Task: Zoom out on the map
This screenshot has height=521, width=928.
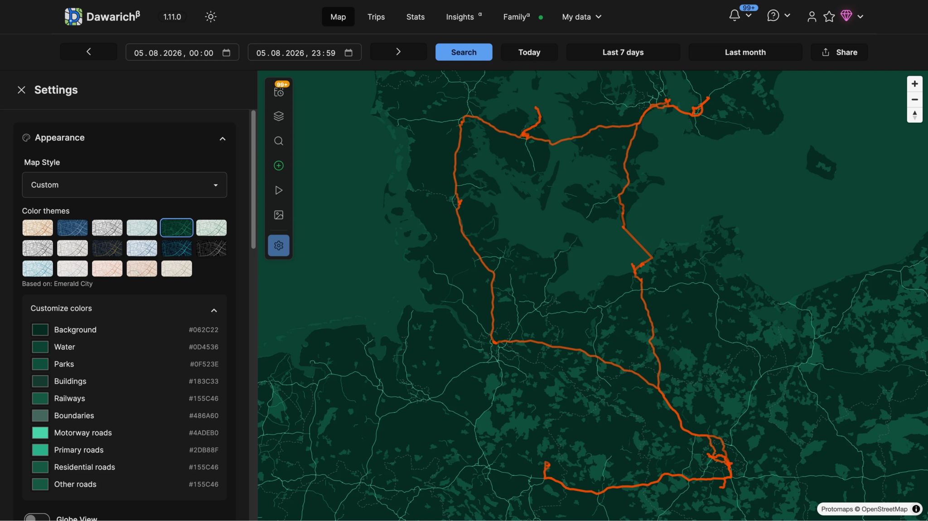Action: click(x=914, y=100)
